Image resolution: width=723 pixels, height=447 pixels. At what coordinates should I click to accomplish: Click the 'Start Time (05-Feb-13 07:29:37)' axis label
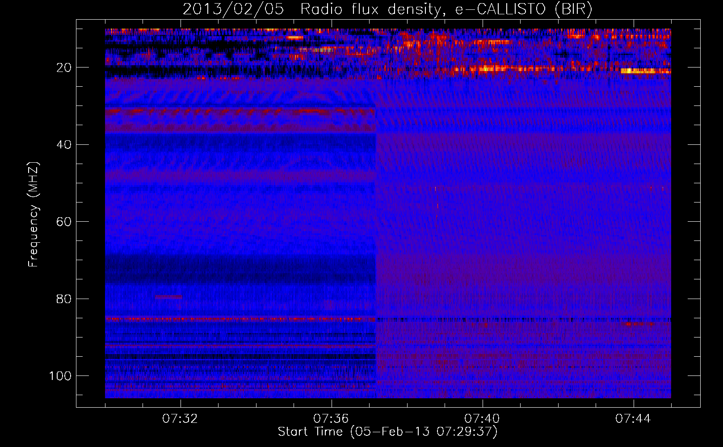[x=387, y=432]
